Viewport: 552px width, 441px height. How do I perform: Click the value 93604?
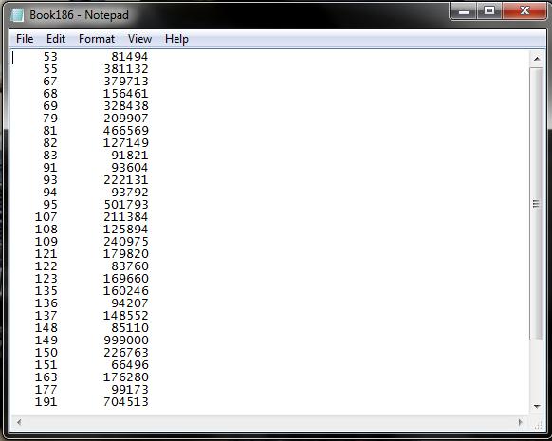(130, 167)
